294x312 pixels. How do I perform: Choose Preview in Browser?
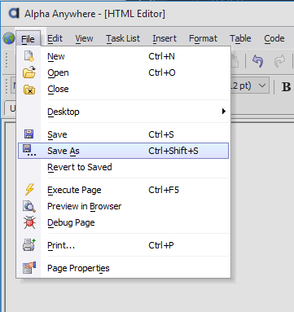coord(124,206)
